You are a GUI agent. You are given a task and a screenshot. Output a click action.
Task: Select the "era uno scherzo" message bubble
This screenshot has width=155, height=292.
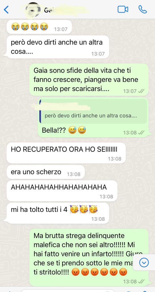(x=46, y=172)
